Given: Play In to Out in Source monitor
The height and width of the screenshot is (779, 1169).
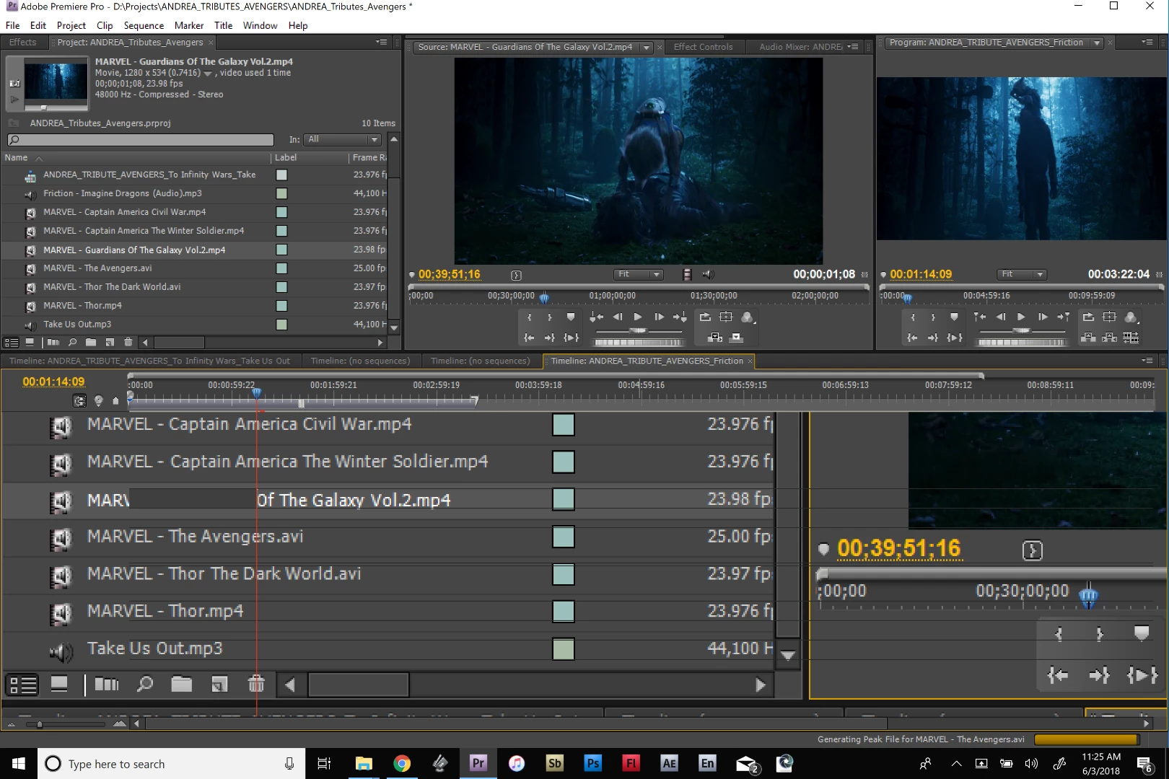Looking at the screenshot, I should tap(572, 337).
